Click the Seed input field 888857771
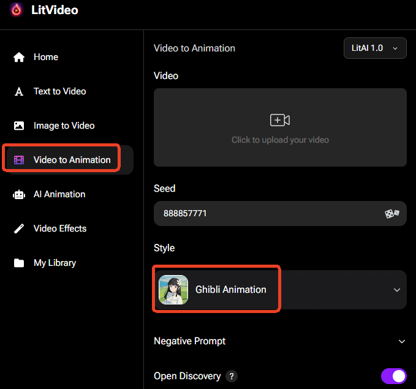416x389 pixels. tap(280, 213)
